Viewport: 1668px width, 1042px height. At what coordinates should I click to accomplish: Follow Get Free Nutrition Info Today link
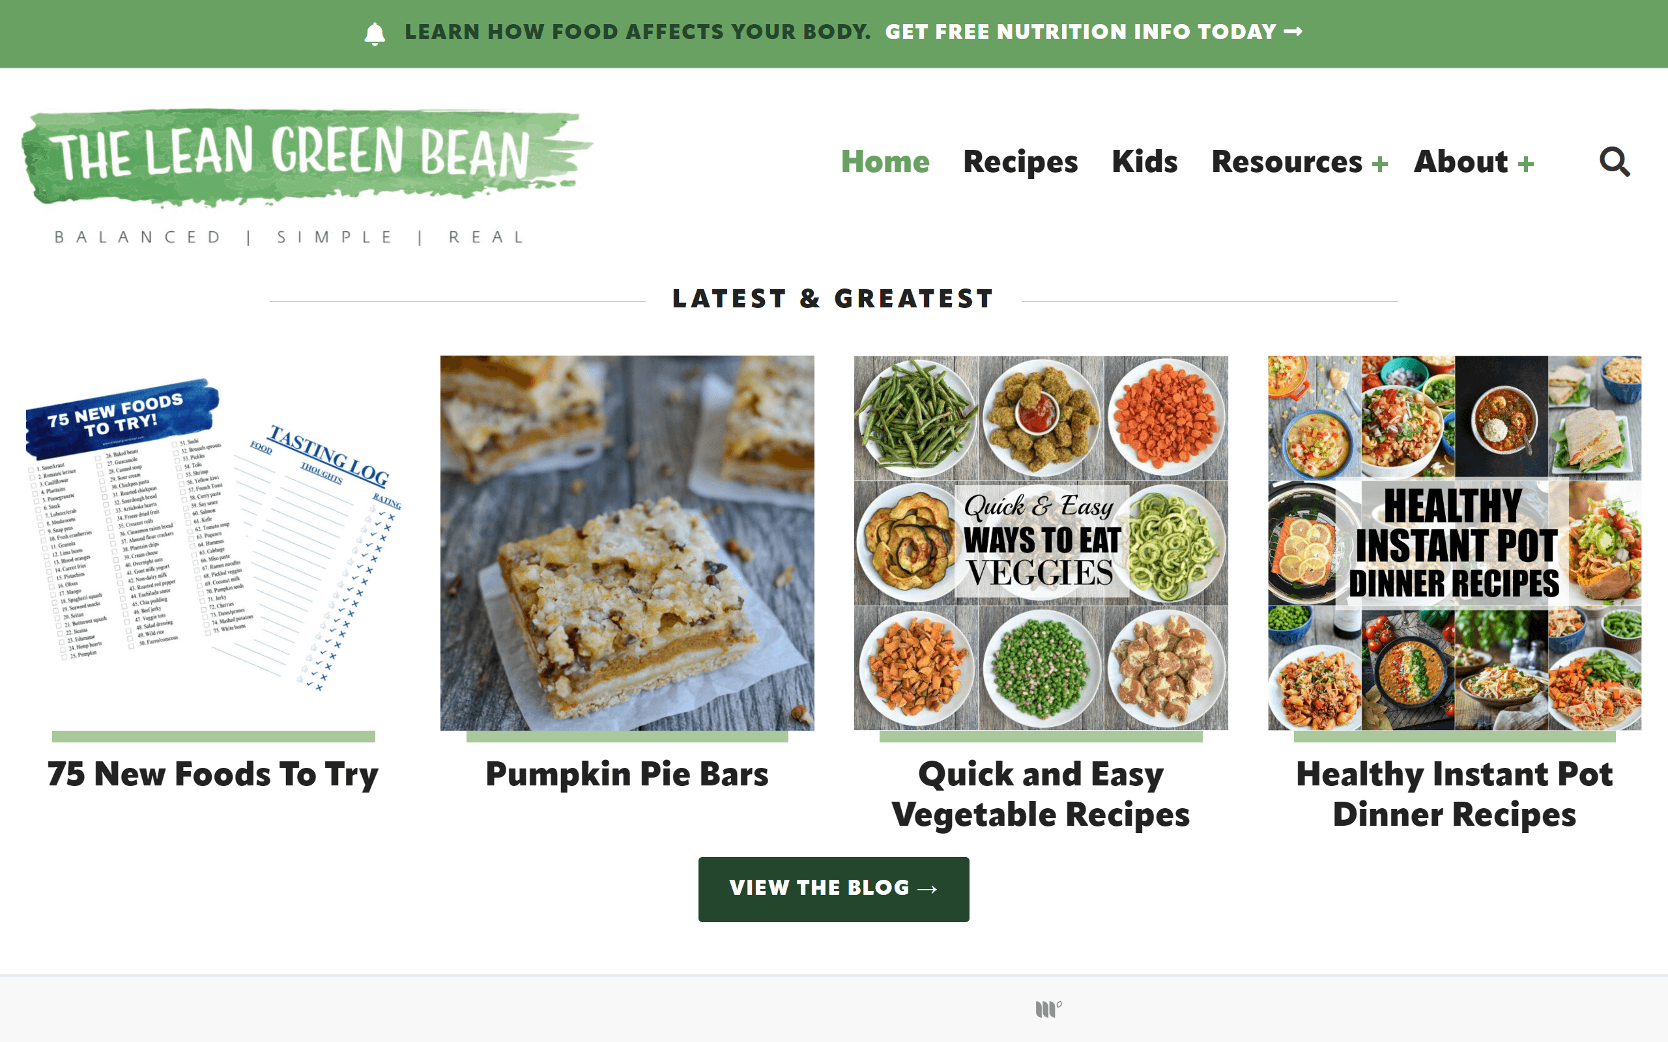pos(1093,32)
